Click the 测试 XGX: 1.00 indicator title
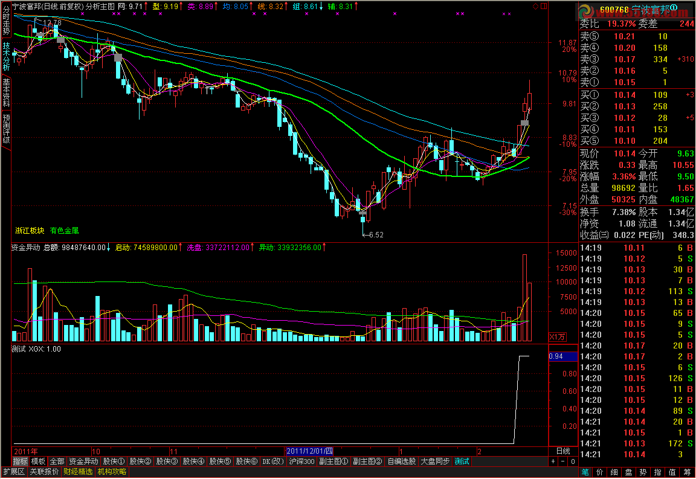 point(36,349)
